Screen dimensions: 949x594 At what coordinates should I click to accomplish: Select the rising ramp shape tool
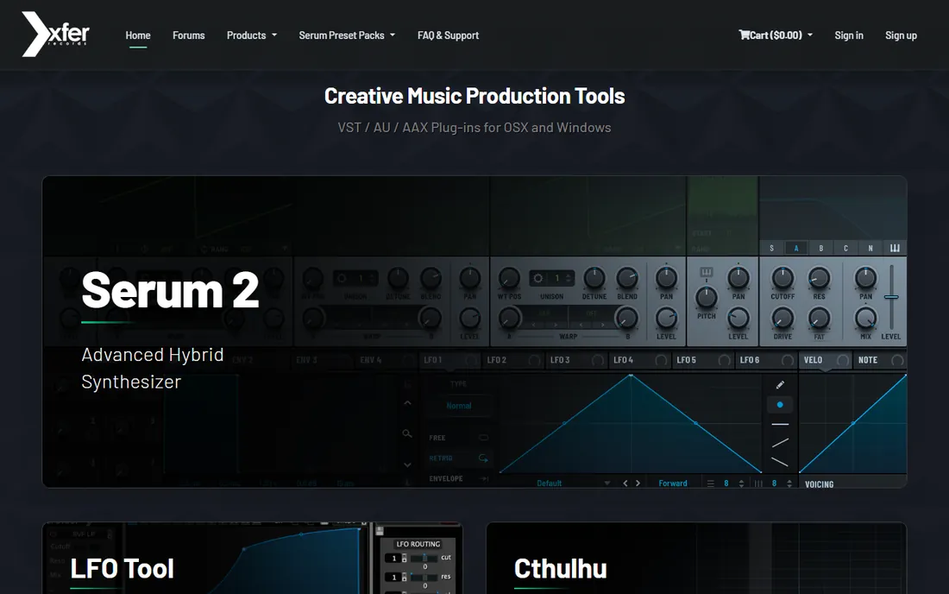(780, 443)
